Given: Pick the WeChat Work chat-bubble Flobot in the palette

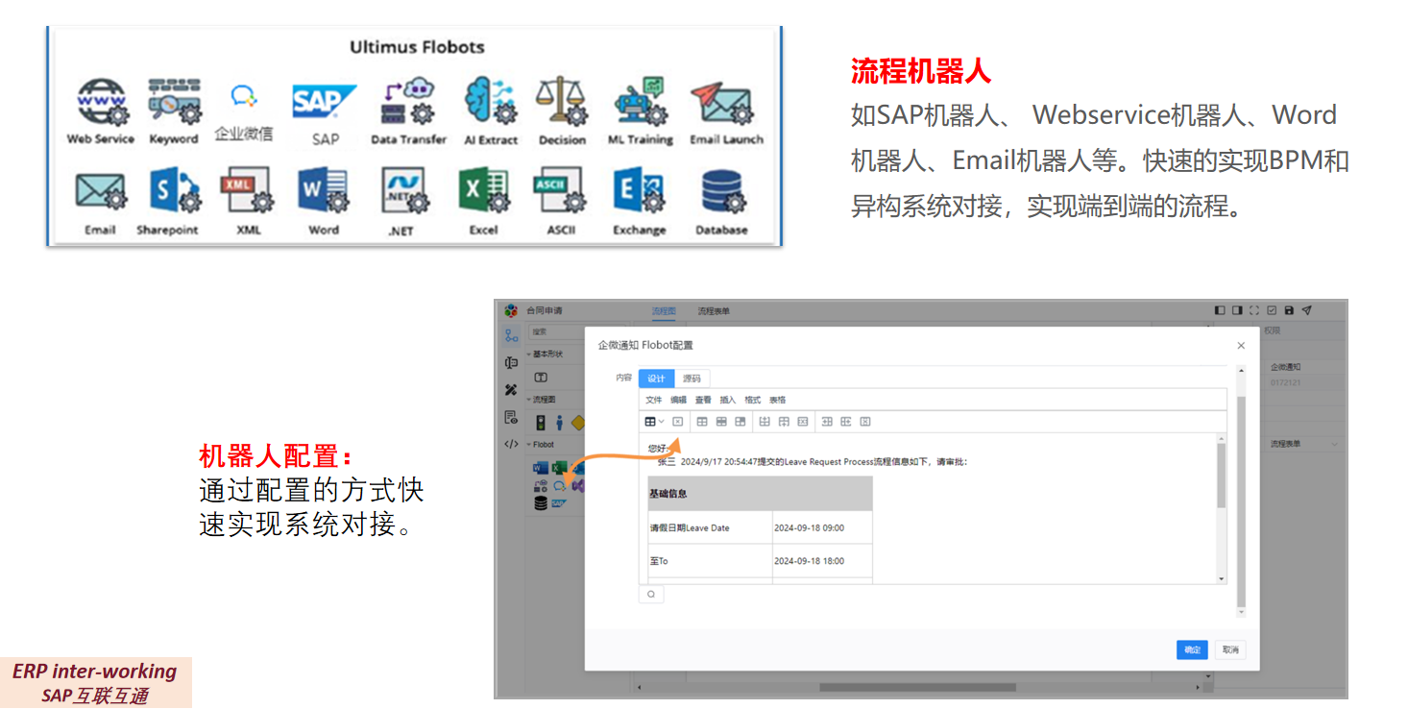Looking at the screenshot, I should click(x=560, y=485).
